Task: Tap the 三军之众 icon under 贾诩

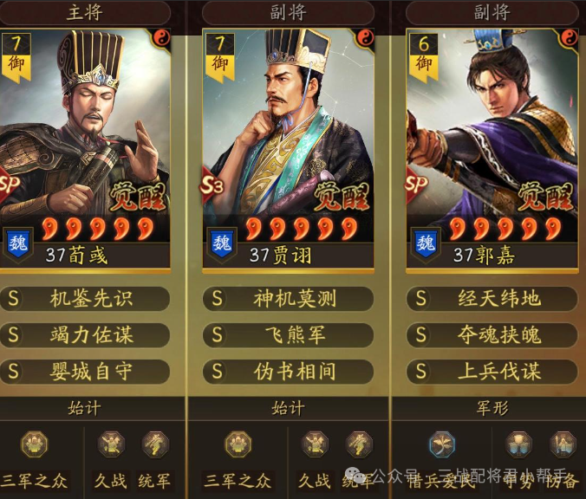Action: [238, 444]
